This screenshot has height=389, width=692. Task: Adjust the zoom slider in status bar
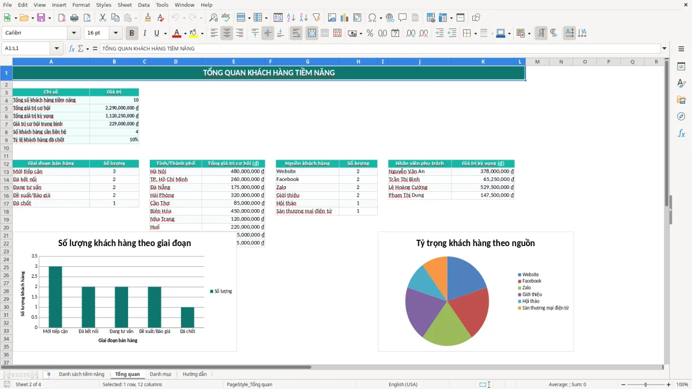tap(645, 384)
